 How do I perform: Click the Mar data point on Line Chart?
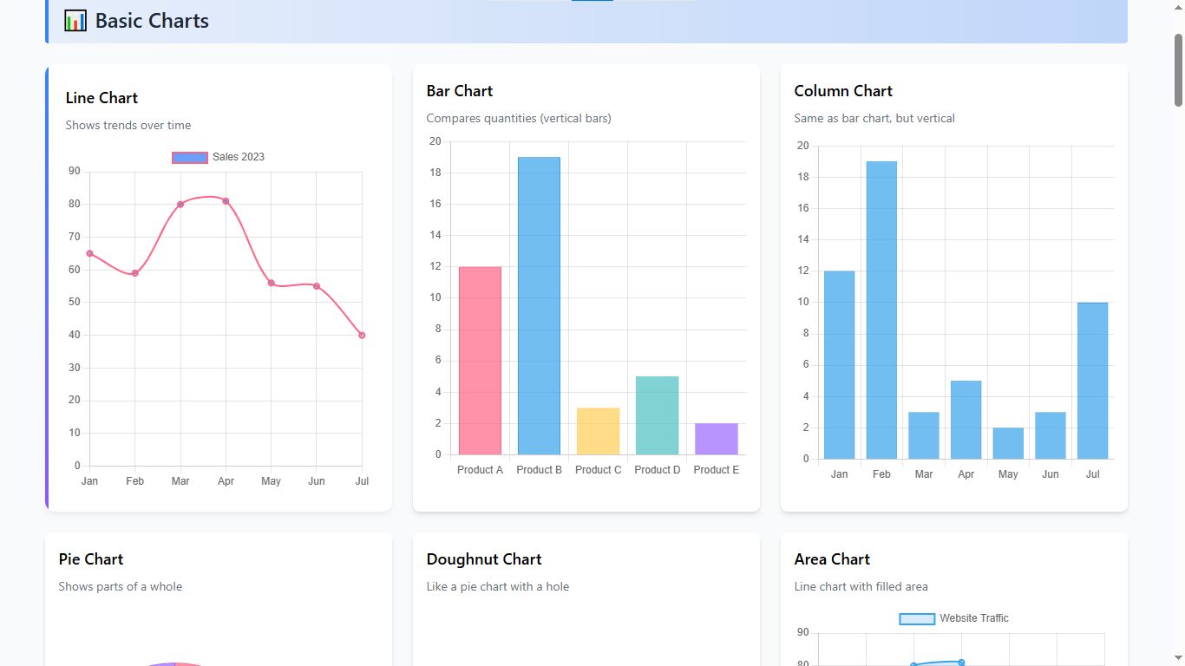pos(180,205)
